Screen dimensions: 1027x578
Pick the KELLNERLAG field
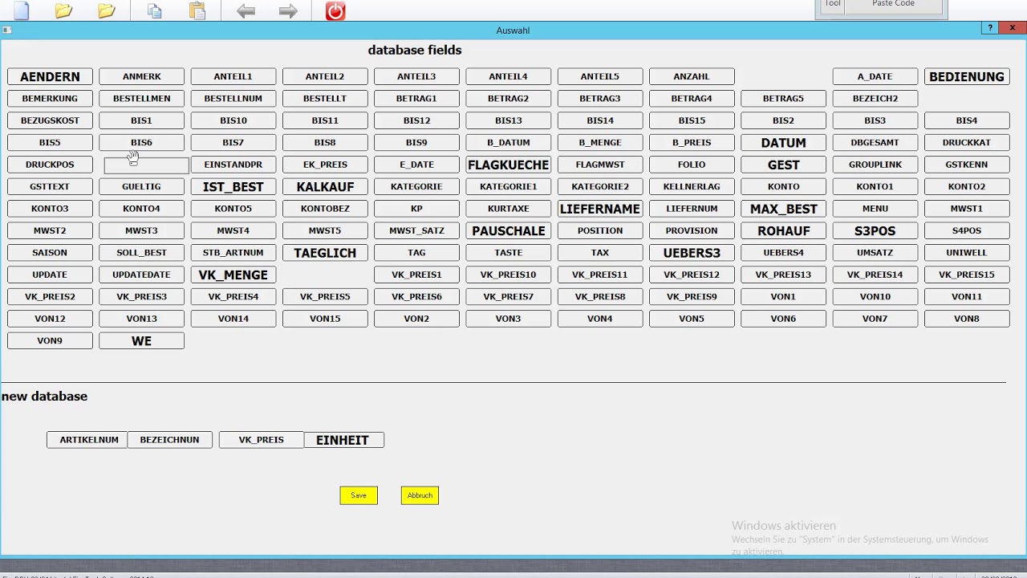pyautogui.click(x=692, y=187)
